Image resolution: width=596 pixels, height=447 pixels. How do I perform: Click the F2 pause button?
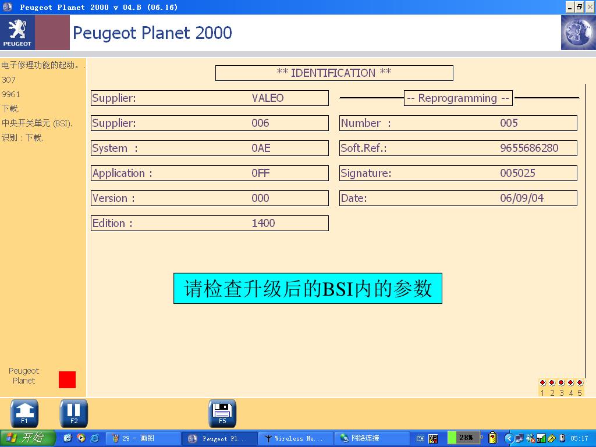pos(74,413)
